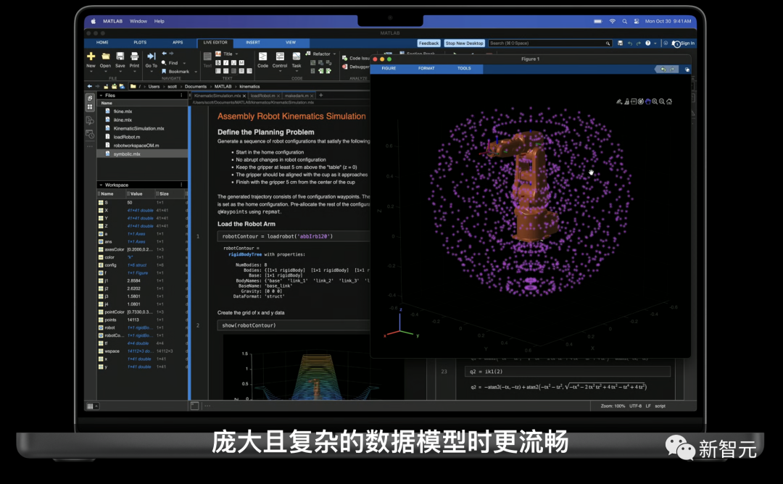Select the rotate 3D tool on axes toolbar
Image resolution: width=783 pixels, height=484 pixels.
coord(641,101)
